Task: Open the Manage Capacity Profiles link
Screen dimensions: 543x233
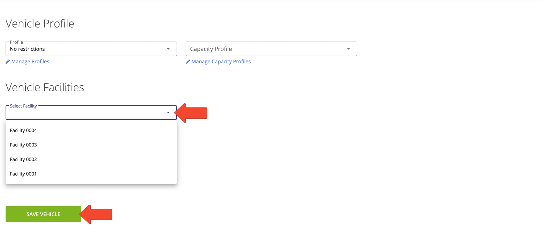Action: coord(221,61)
